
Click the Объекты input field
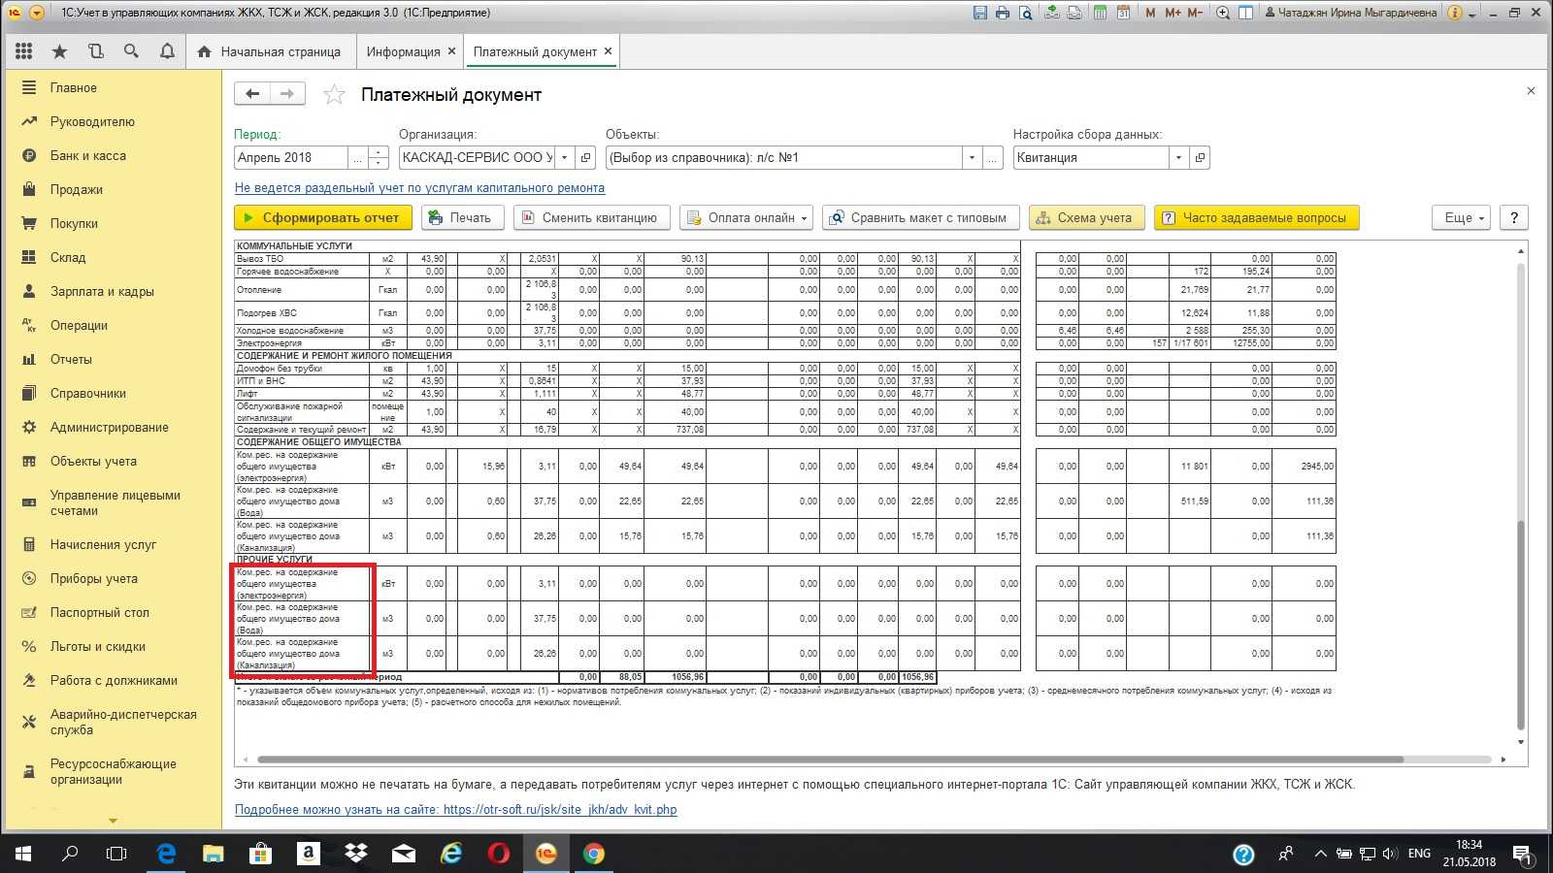[783, 157]
